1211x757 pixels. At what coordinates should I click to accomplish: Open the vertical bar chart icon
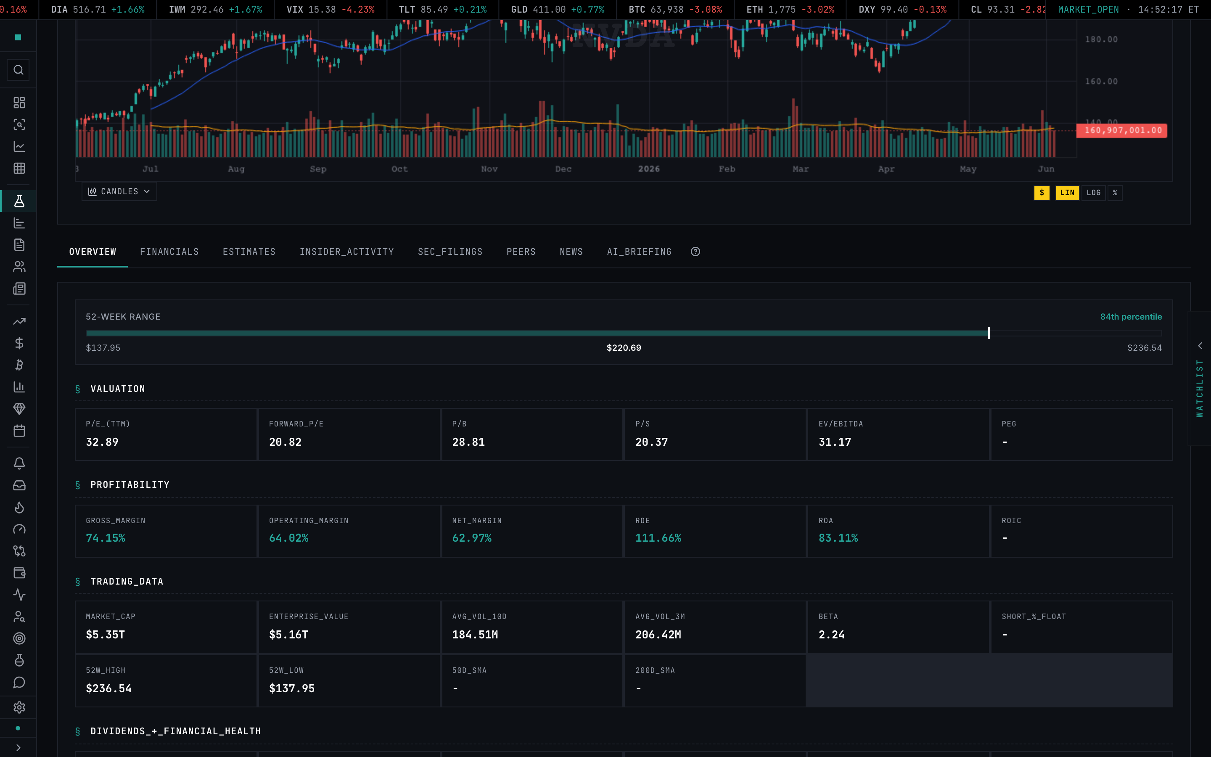pyautogui.click(x=19, y=387)
